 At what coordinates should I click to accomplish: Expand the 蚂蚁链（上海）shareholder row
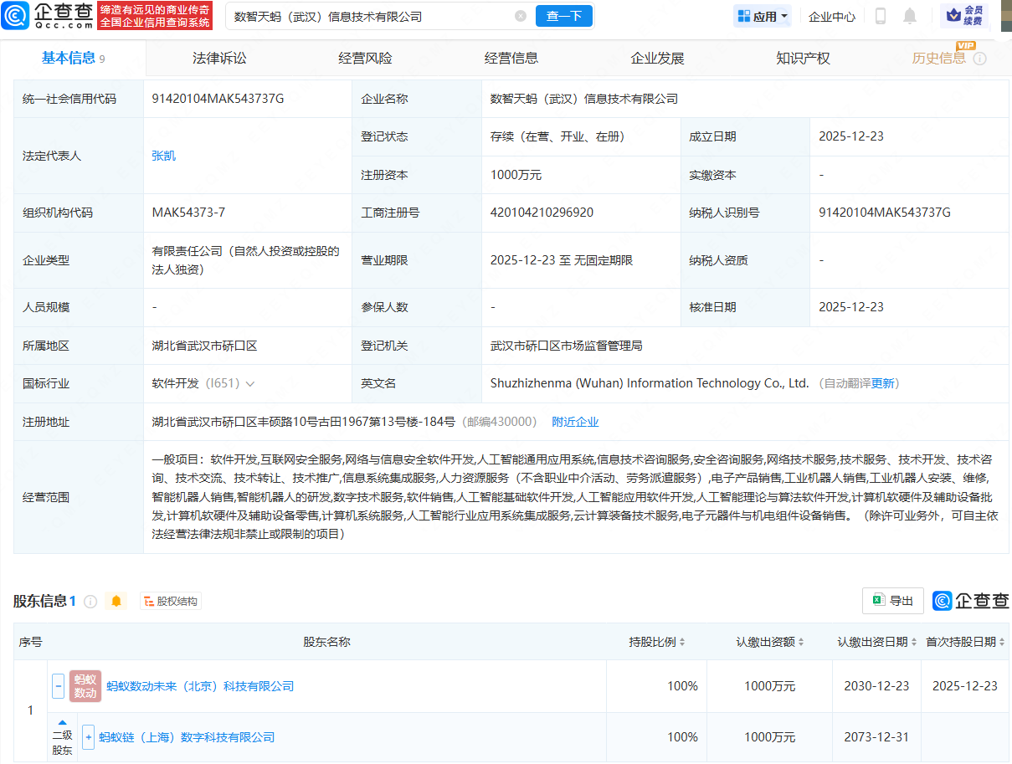[x=89, y=737]
